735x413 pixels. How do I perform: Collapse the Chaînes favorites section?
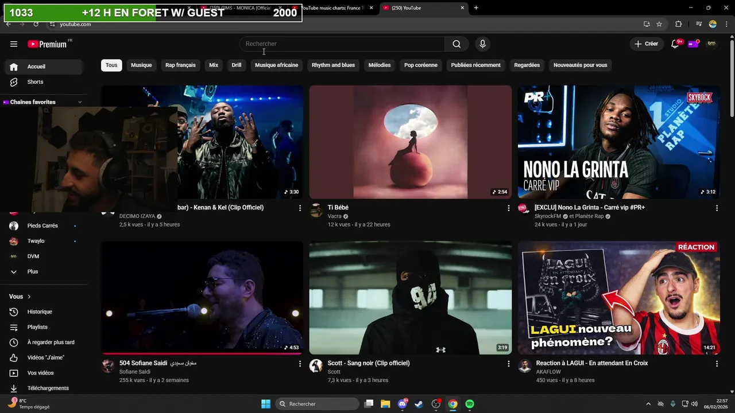click(80, 102)
